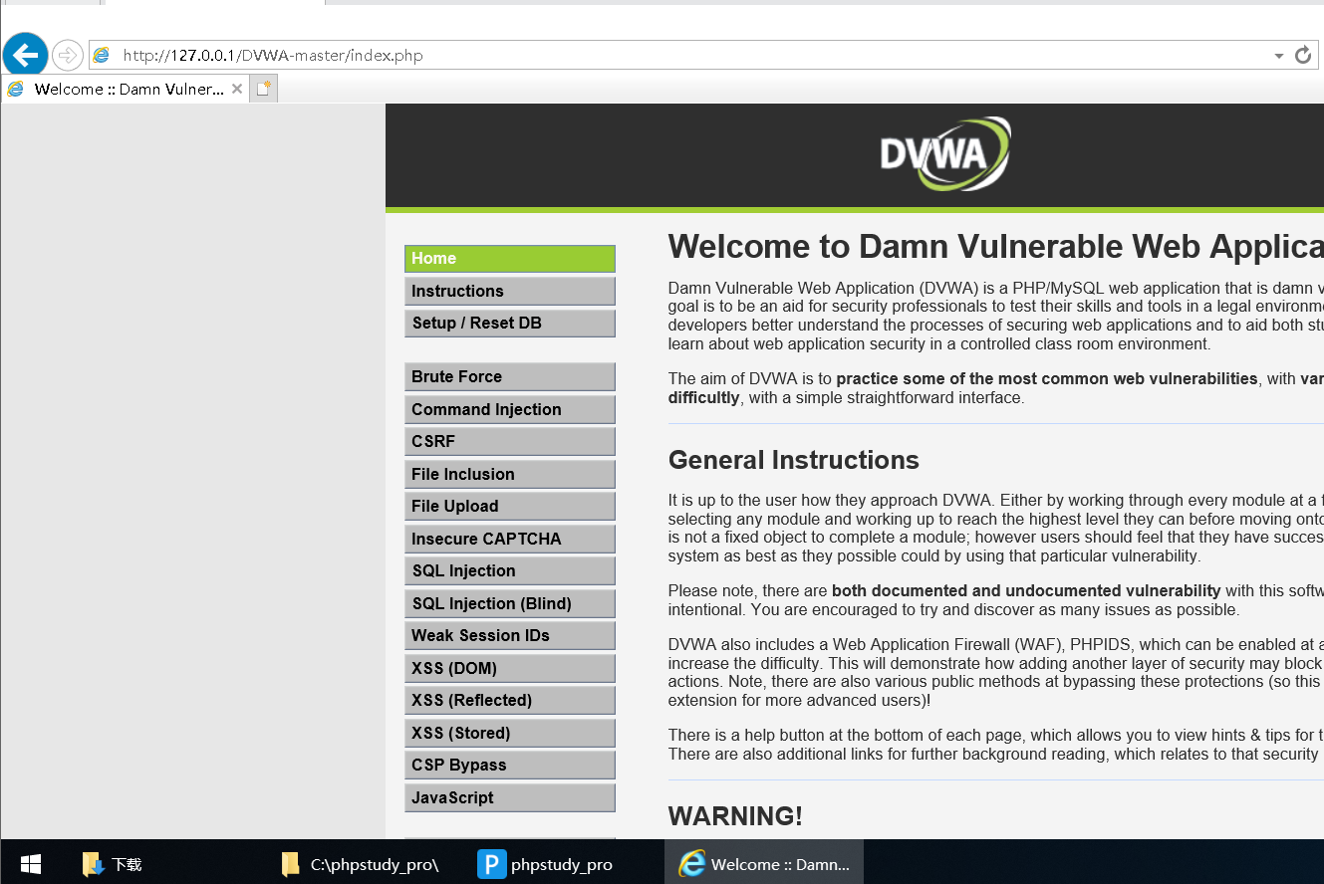Open the CSRF module

(x=510, y=442)
